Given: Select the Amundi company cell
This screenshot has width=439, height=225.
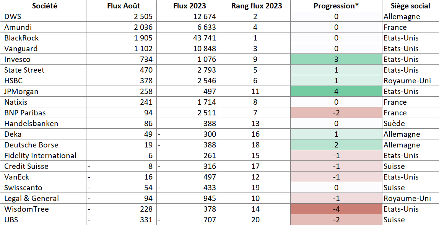Looking at the screenshot, I should [43, 27].
